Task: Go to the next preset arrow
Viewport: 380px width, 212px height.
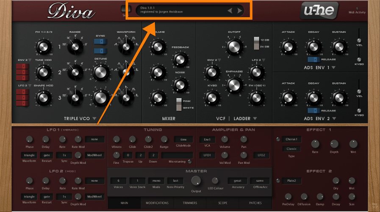Action: (x=240, y=11)
